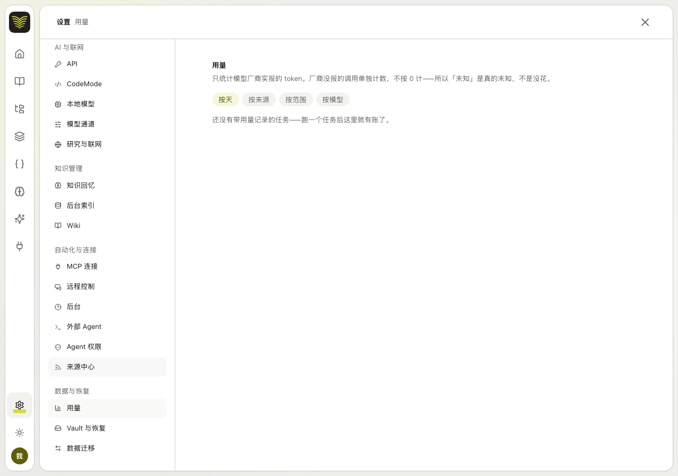This screenshot has width=678, height=476.
Task: Open the open-book library icon
Action: (20, 81)
